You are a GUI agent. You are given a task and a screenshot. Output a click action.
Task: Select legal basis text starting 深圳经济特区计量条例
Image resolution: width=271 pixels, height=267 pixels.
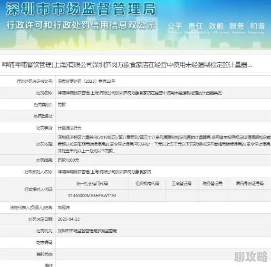[x=164, y=144]
